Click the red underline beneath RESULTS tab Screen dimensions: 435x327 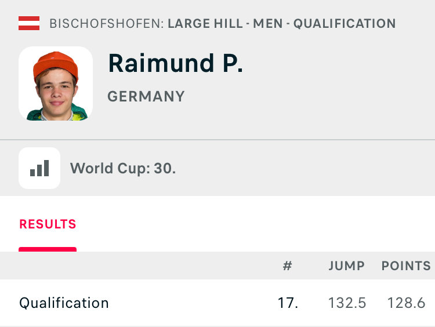click(x=48, y=249)
